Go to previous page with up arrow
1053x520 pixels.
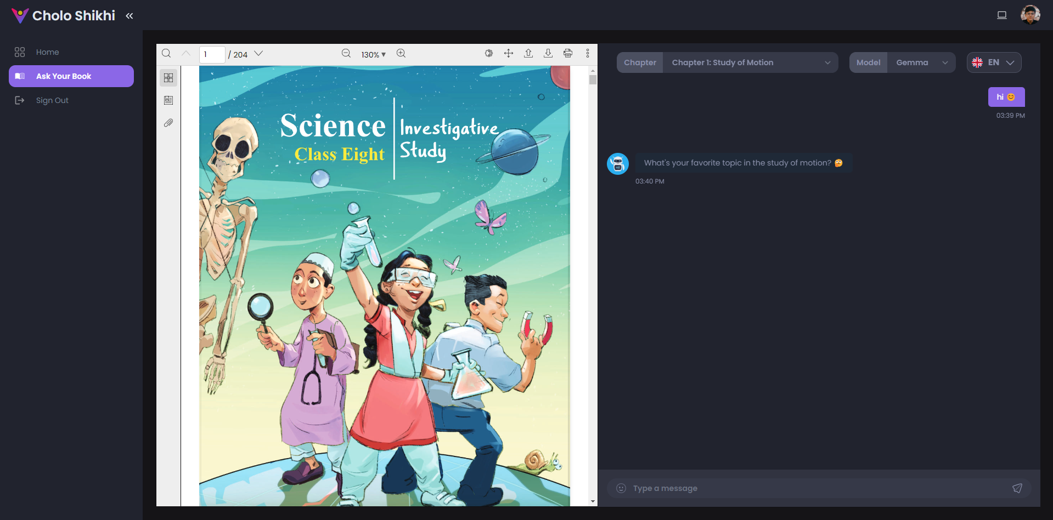186,54
